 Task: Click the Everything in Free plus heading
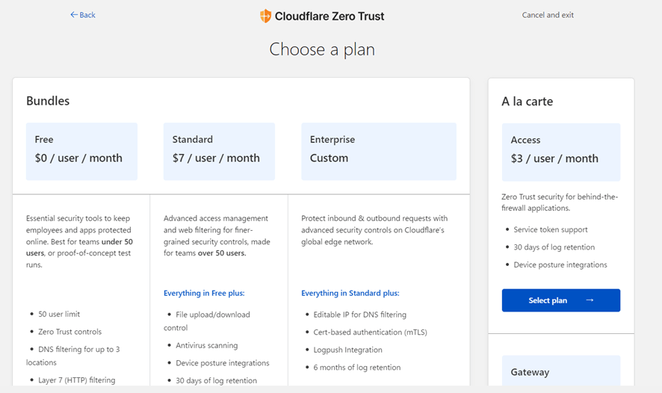204,293
